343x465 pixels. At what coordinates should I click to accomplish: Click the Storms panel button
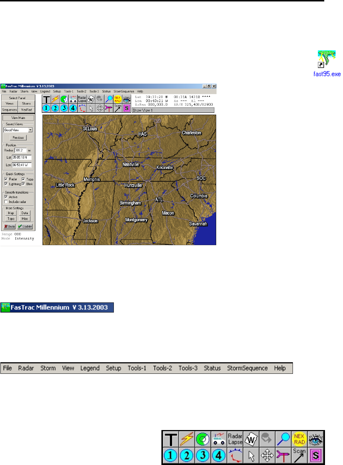click(x=26, y=103)
